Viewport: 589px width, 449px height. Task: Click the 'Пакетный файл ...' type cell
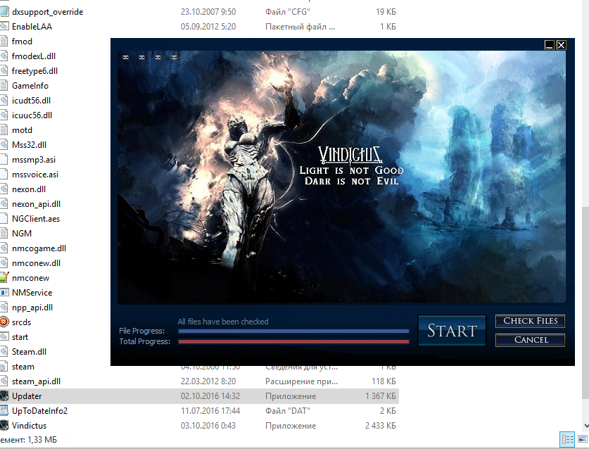point(300,26)
